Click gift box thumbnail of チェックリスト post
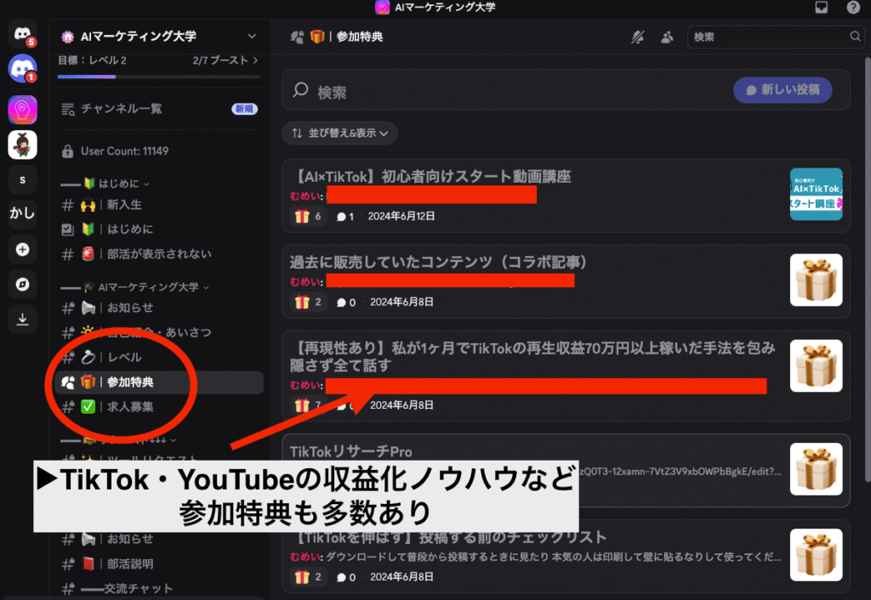Viewport: 871px width, 600px height. (x=816, y=555)
